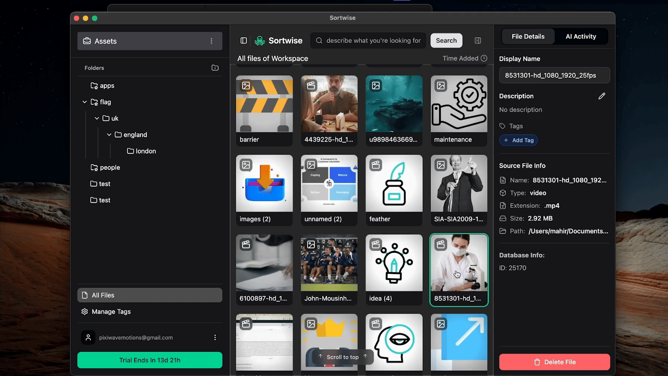The height and width of the screenshot is (376, 668).
Task: Click the Time Added clock sort icon
Action: pyautogui.click(x=484, y=58)
